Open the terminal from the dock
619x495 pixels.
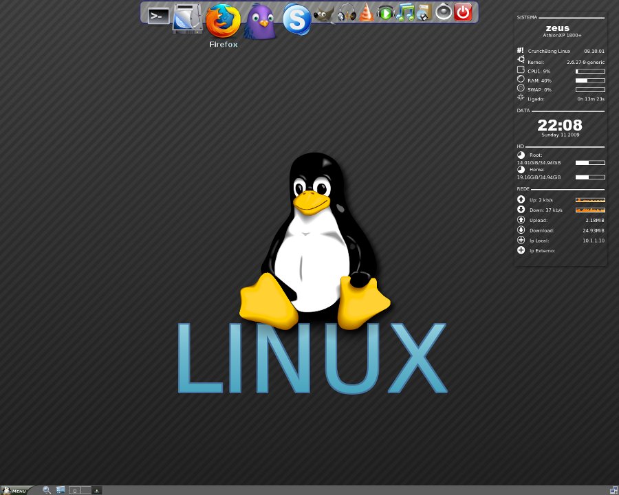159,16
